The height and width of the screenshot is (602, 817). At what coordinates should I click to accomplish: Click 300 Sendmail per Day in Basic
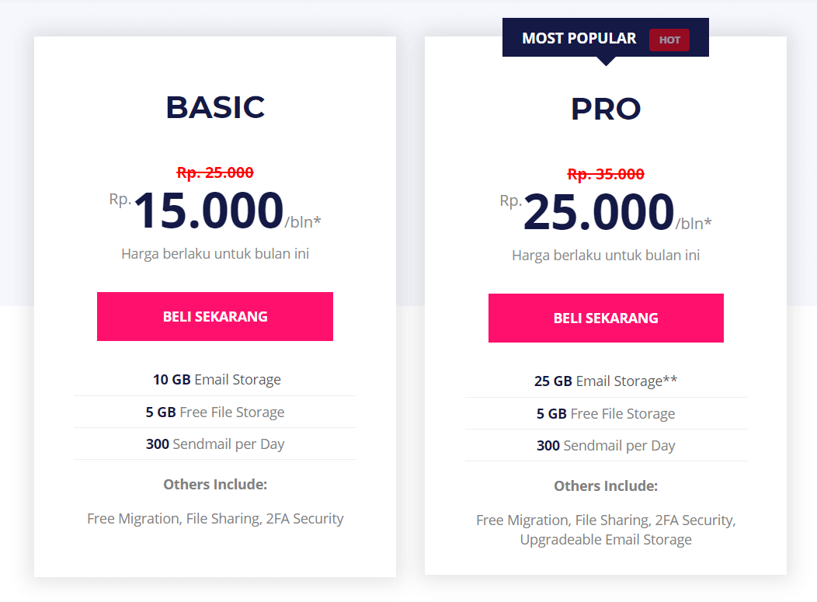coord(215,444)
